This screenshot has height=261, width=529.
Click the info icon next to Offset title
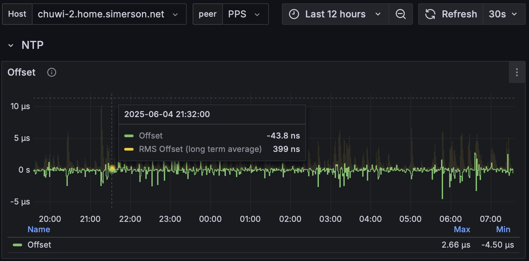pos(52,72)
